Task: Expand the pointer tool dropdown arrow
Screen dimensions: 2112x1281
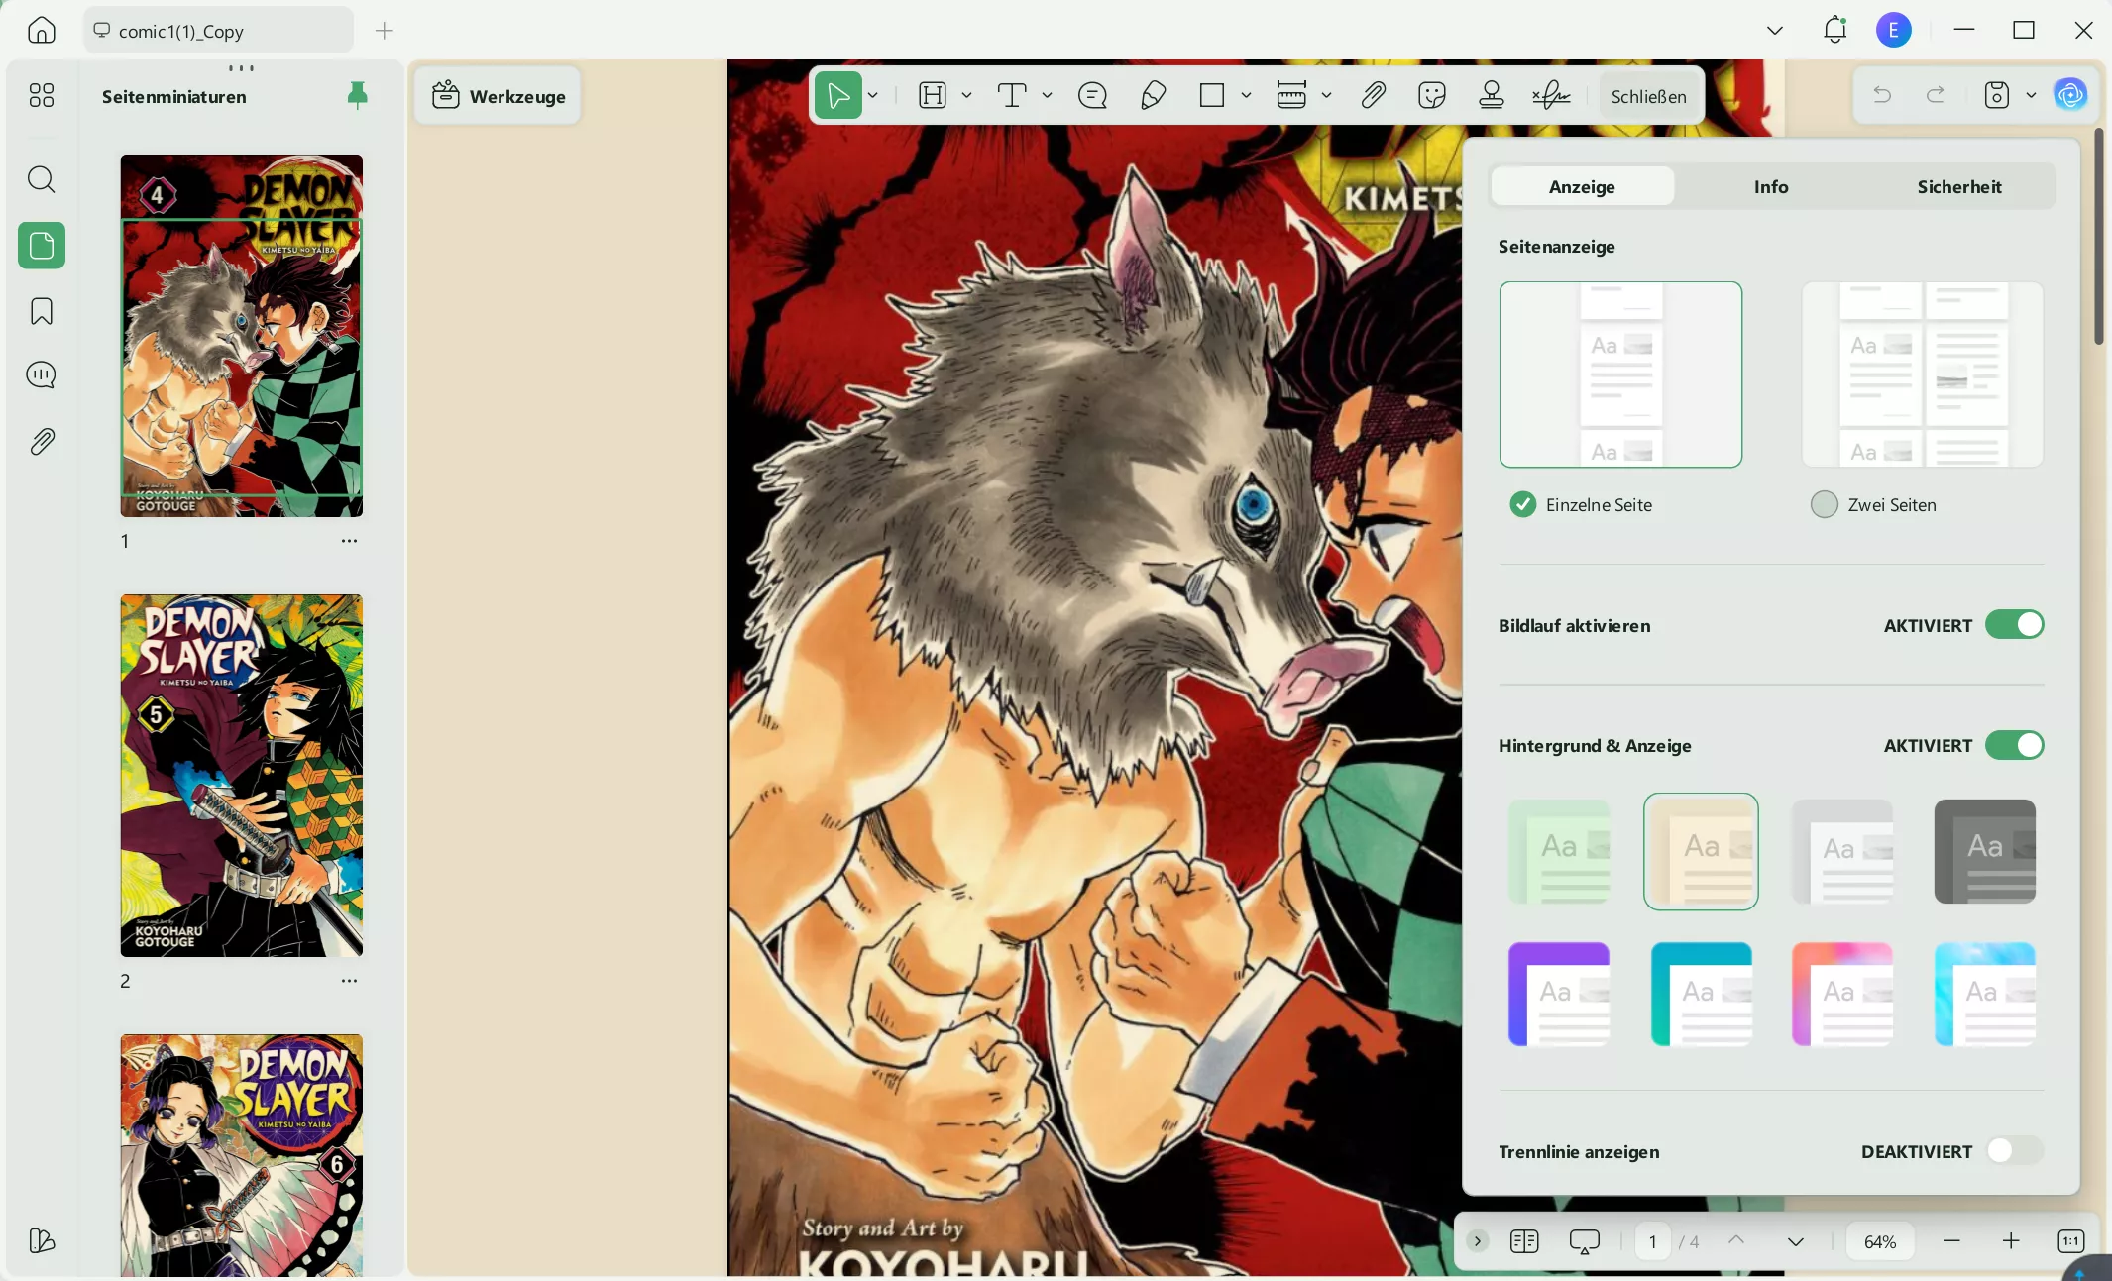Action: pyautogui.click(x=873, y=95)
